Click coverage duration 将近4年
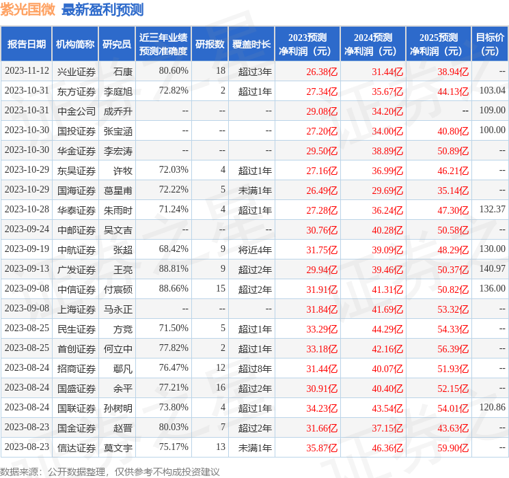509x478 pixels. pos(255,250)
